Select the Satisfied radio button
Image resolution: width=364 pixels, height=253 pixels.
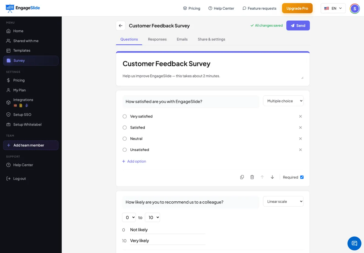[125, 128]
